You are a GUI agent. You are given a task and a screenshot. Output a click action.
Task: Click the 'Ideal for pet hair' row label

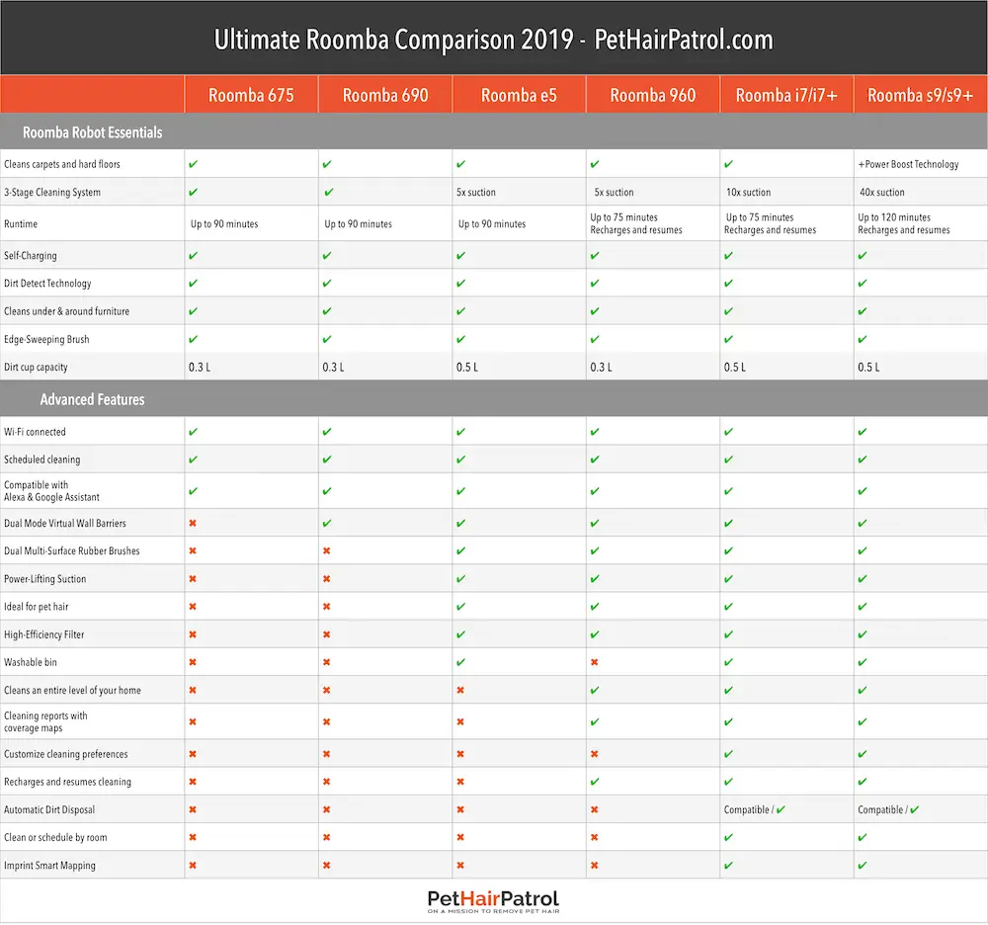pos(36,606)
